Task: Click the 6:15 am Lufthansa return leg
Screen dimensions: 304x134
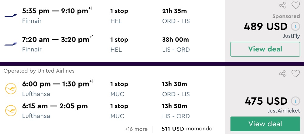Action: click(55, 106)
